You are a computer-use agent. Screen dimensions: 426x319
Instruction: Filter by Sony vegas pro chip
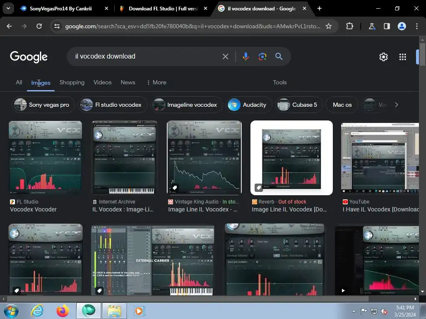[x=43, y=105]
